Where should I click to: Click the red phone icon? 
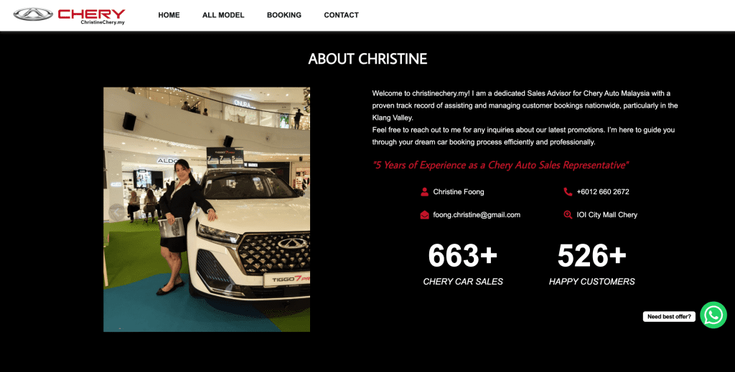coord(568,191)
